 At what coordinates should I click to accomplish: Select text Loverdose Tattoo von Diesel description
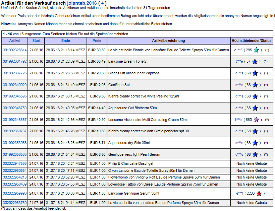[x=163, y=185]
